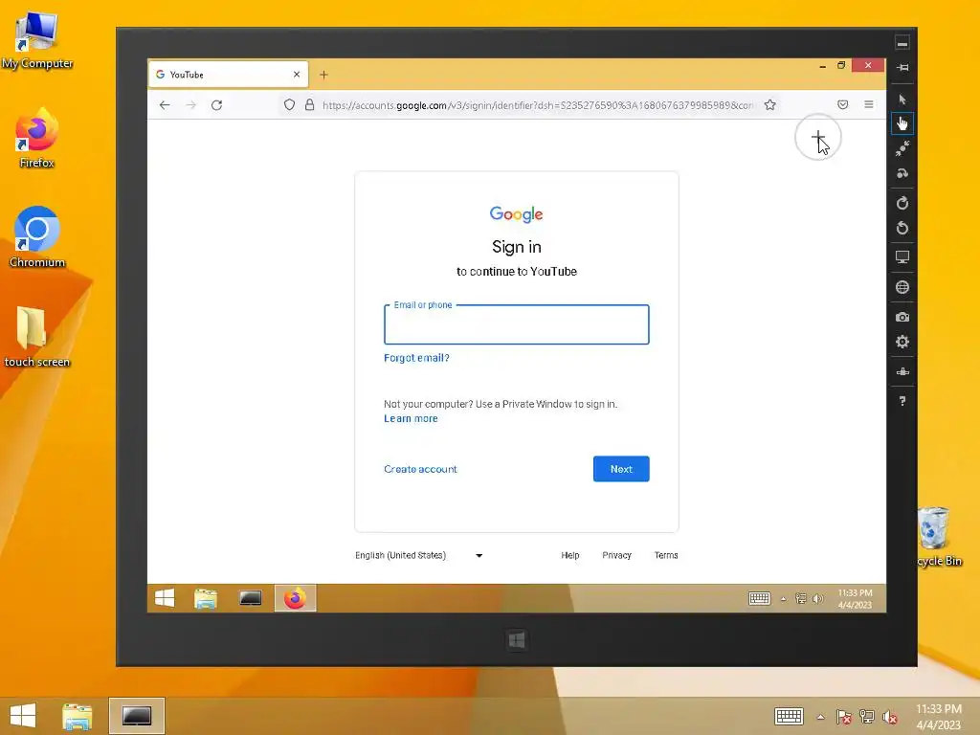Open the Firefox hamburger menu
Image resolution: width=980 pixels, height=735 pixels.
(x=869, y=104)
